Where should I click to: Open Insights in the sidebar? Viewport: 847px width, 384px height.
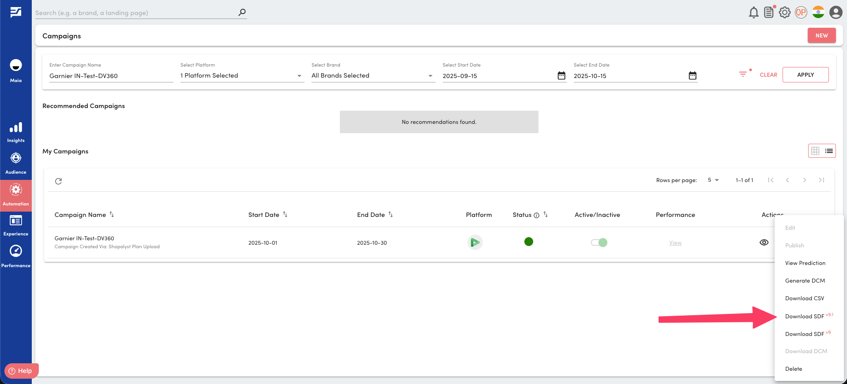(x=16, y=133)
